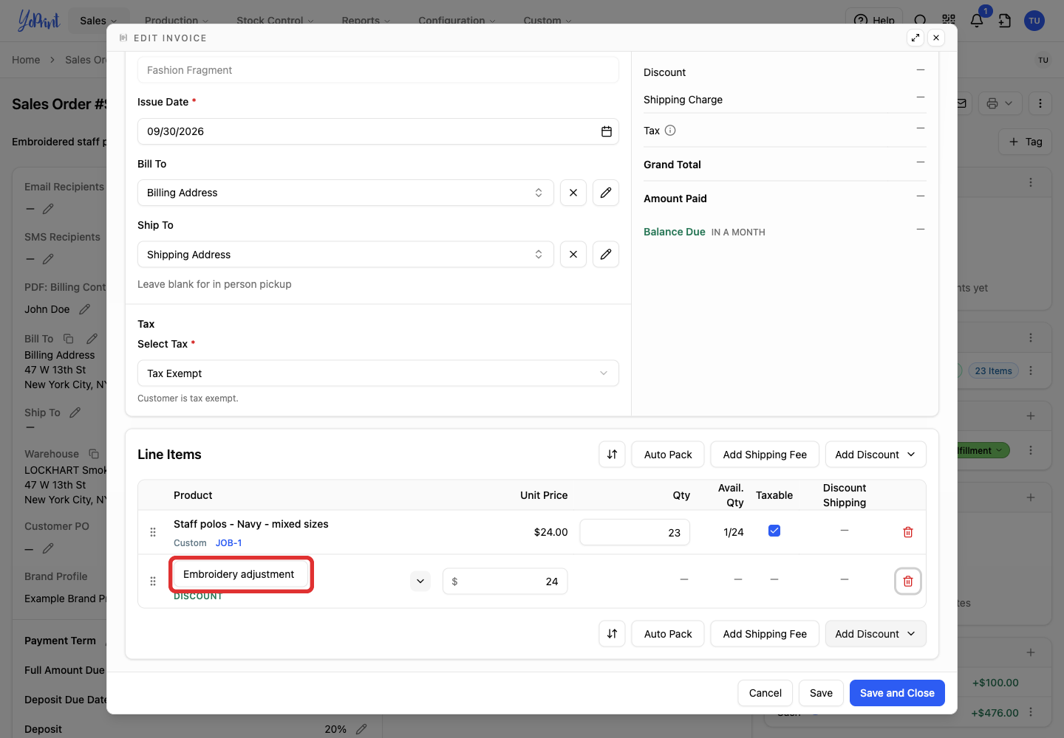The image size is (1064, 738).
Task: Grab drag handle of Embroidery adjustment row
Action: [153, 582]
